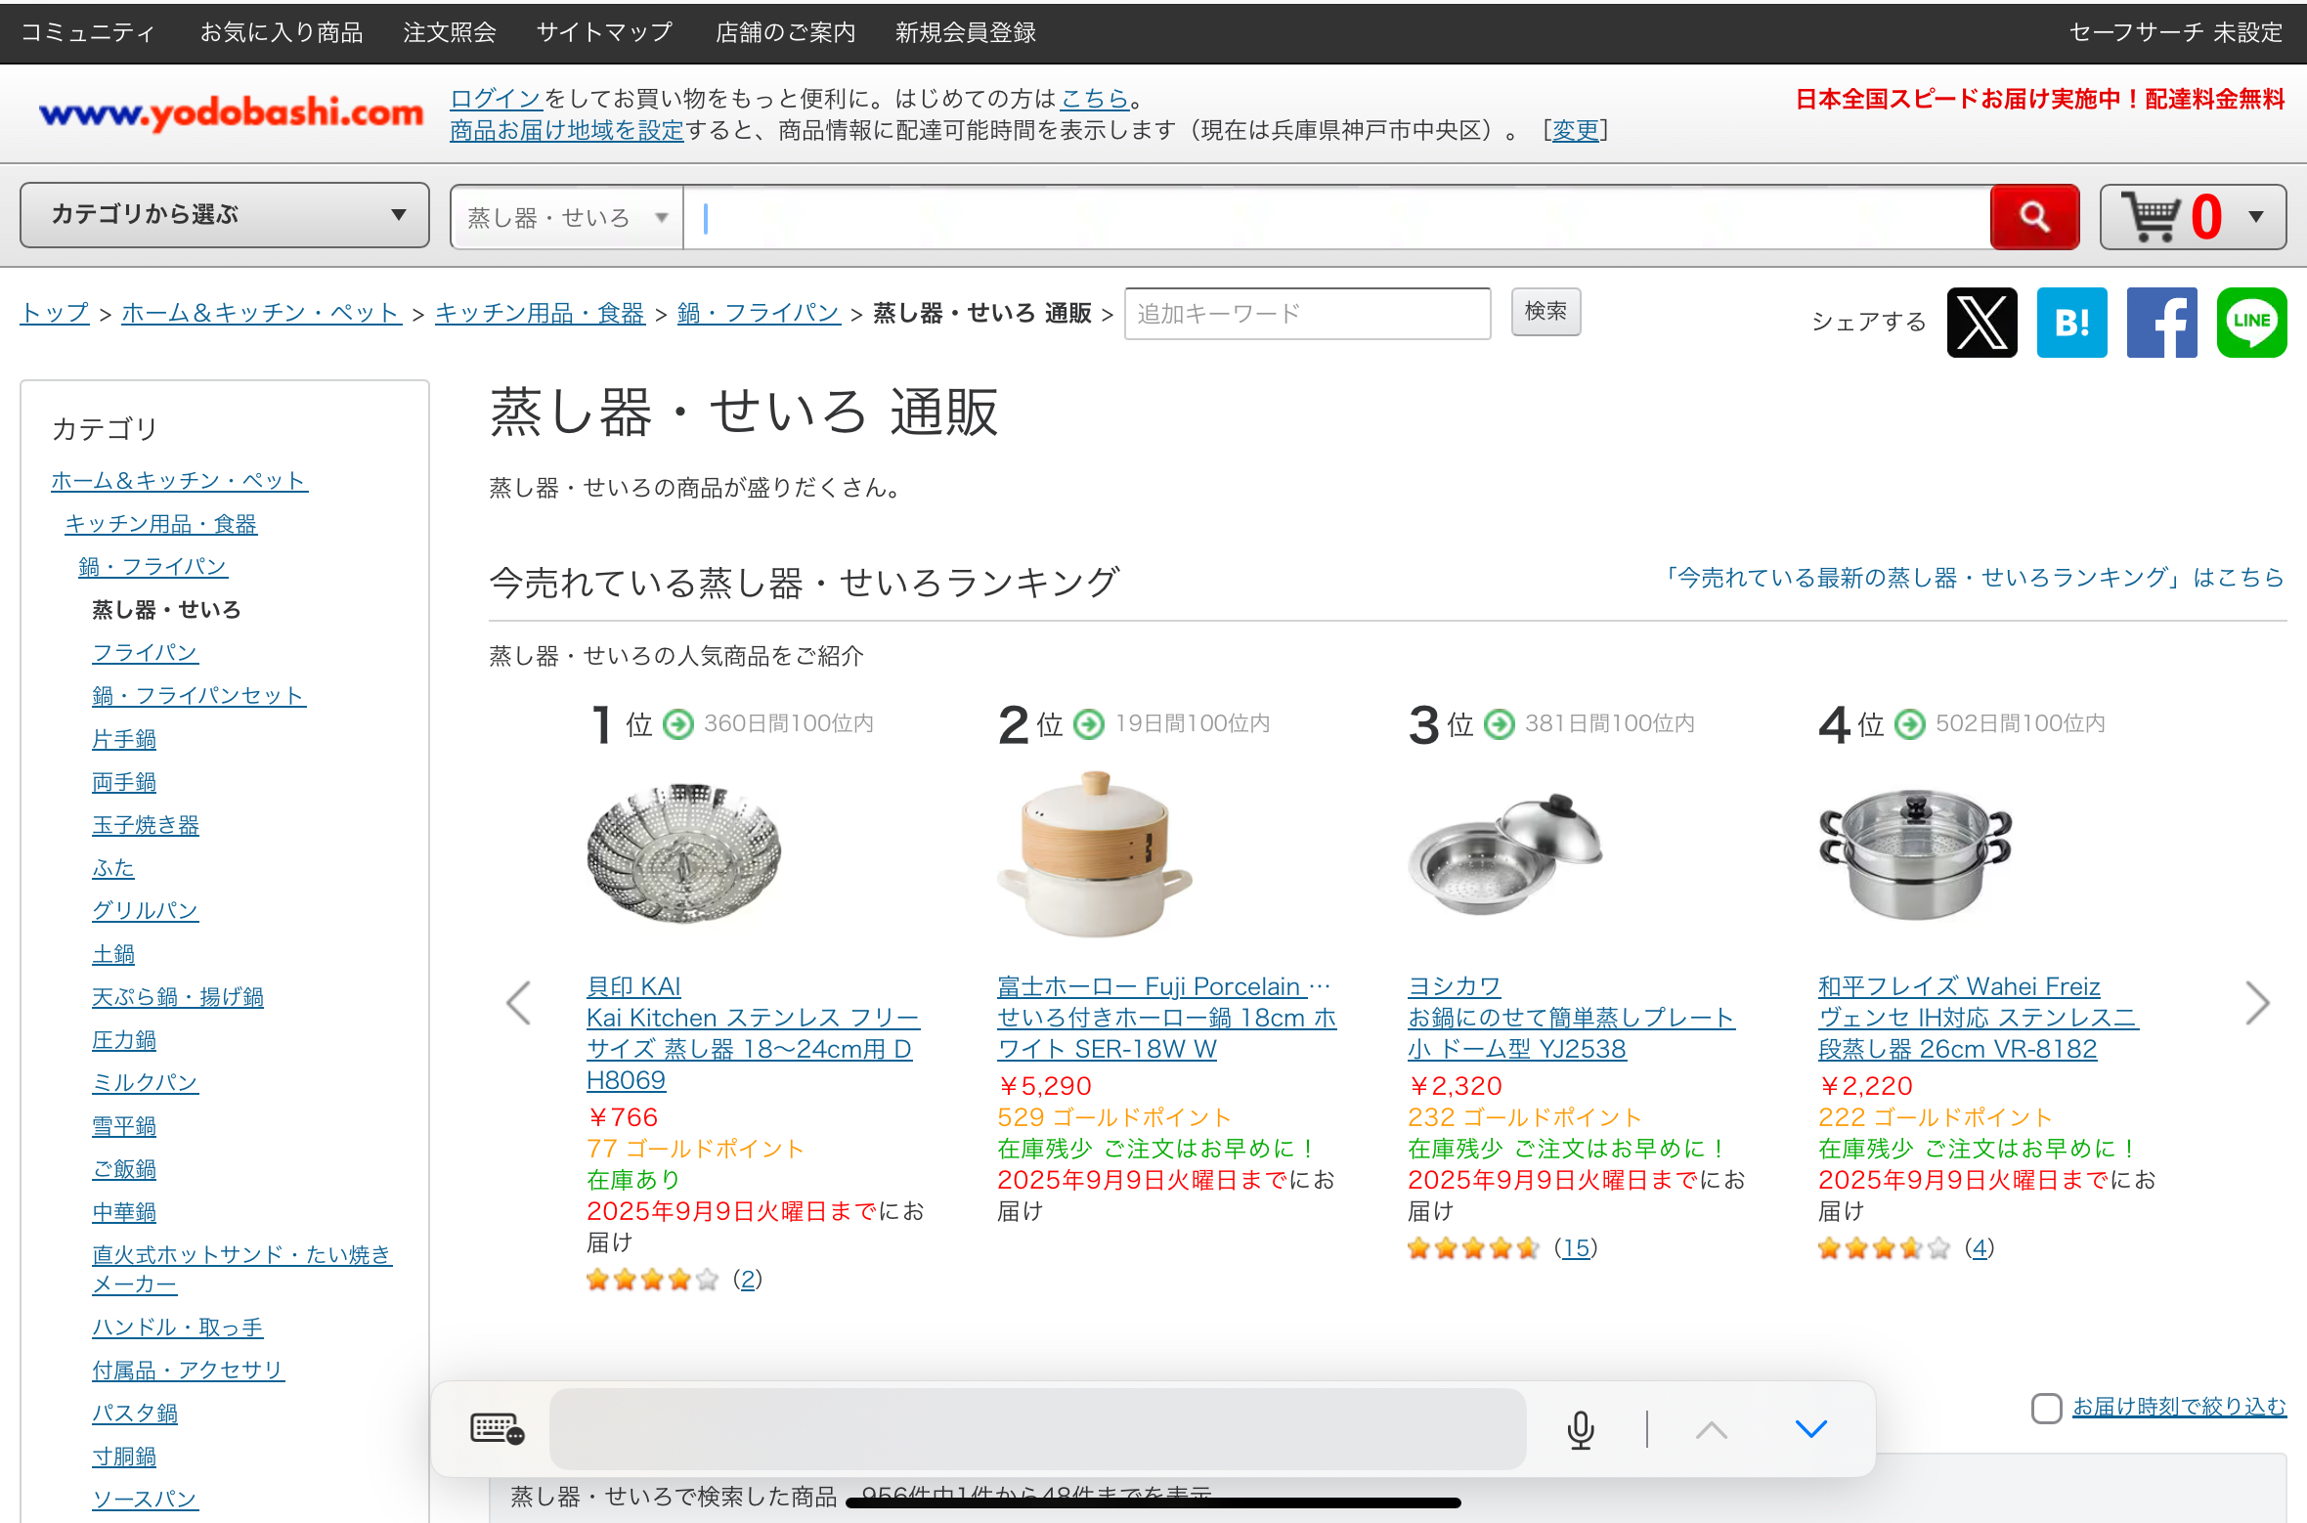Screen dimensions: 2307x1523
Task: Open the 富士ホーロー steamer pot thumbnail
Action: tap(1095, 852)
